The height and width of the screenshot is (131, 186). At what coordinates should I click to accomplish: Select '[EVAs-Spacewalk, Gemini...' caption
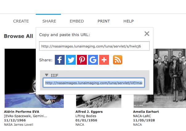click(x=26, y=116)
